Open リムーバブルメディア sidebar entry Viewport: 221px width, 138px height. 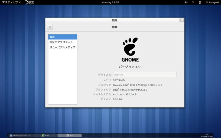pyautogui.click(x=63, y=47)
